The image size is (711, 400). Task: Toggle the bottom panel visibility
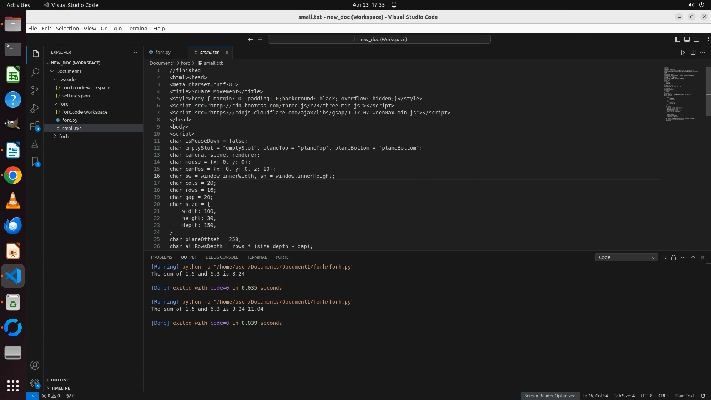[687, 39]
